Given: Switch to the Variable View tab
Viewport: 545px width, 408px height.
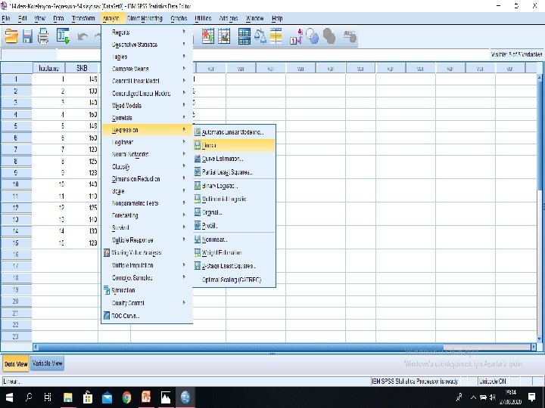Looking at the screenshot, I should point(47,363).
